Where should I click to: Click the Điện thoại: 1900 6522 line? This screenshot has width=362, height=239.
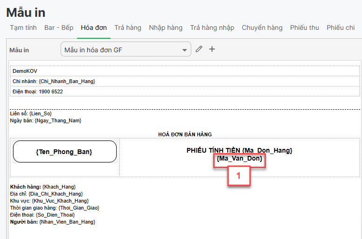click(x=38, y=91)
